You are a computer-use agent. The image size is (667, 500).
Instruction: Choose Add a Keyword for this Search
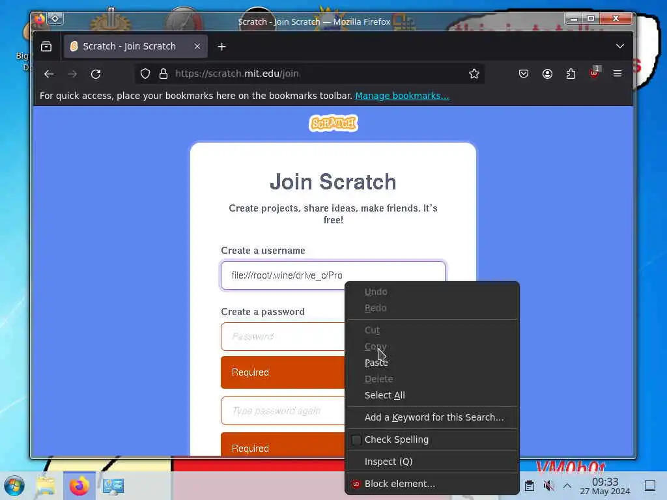[x=432, y=417]
